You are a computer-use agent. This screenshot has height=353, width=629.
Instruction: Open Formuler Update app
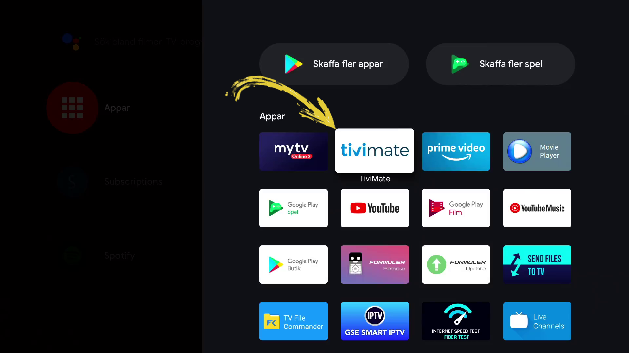[456, 265]
